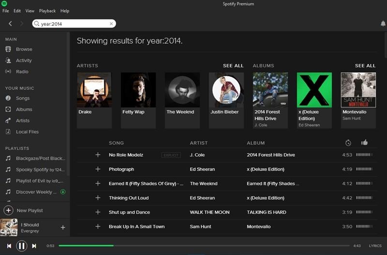Open the Spooky Spotify playlist
Viewport: 387px width, 255px height.
coord(40,169)
